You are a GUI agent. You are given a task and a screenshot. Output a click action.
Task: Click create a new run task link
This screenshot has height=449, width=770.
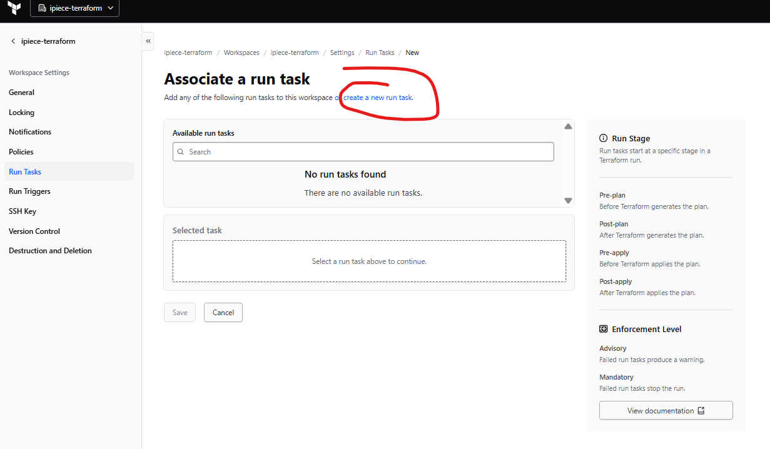(378, 98)
